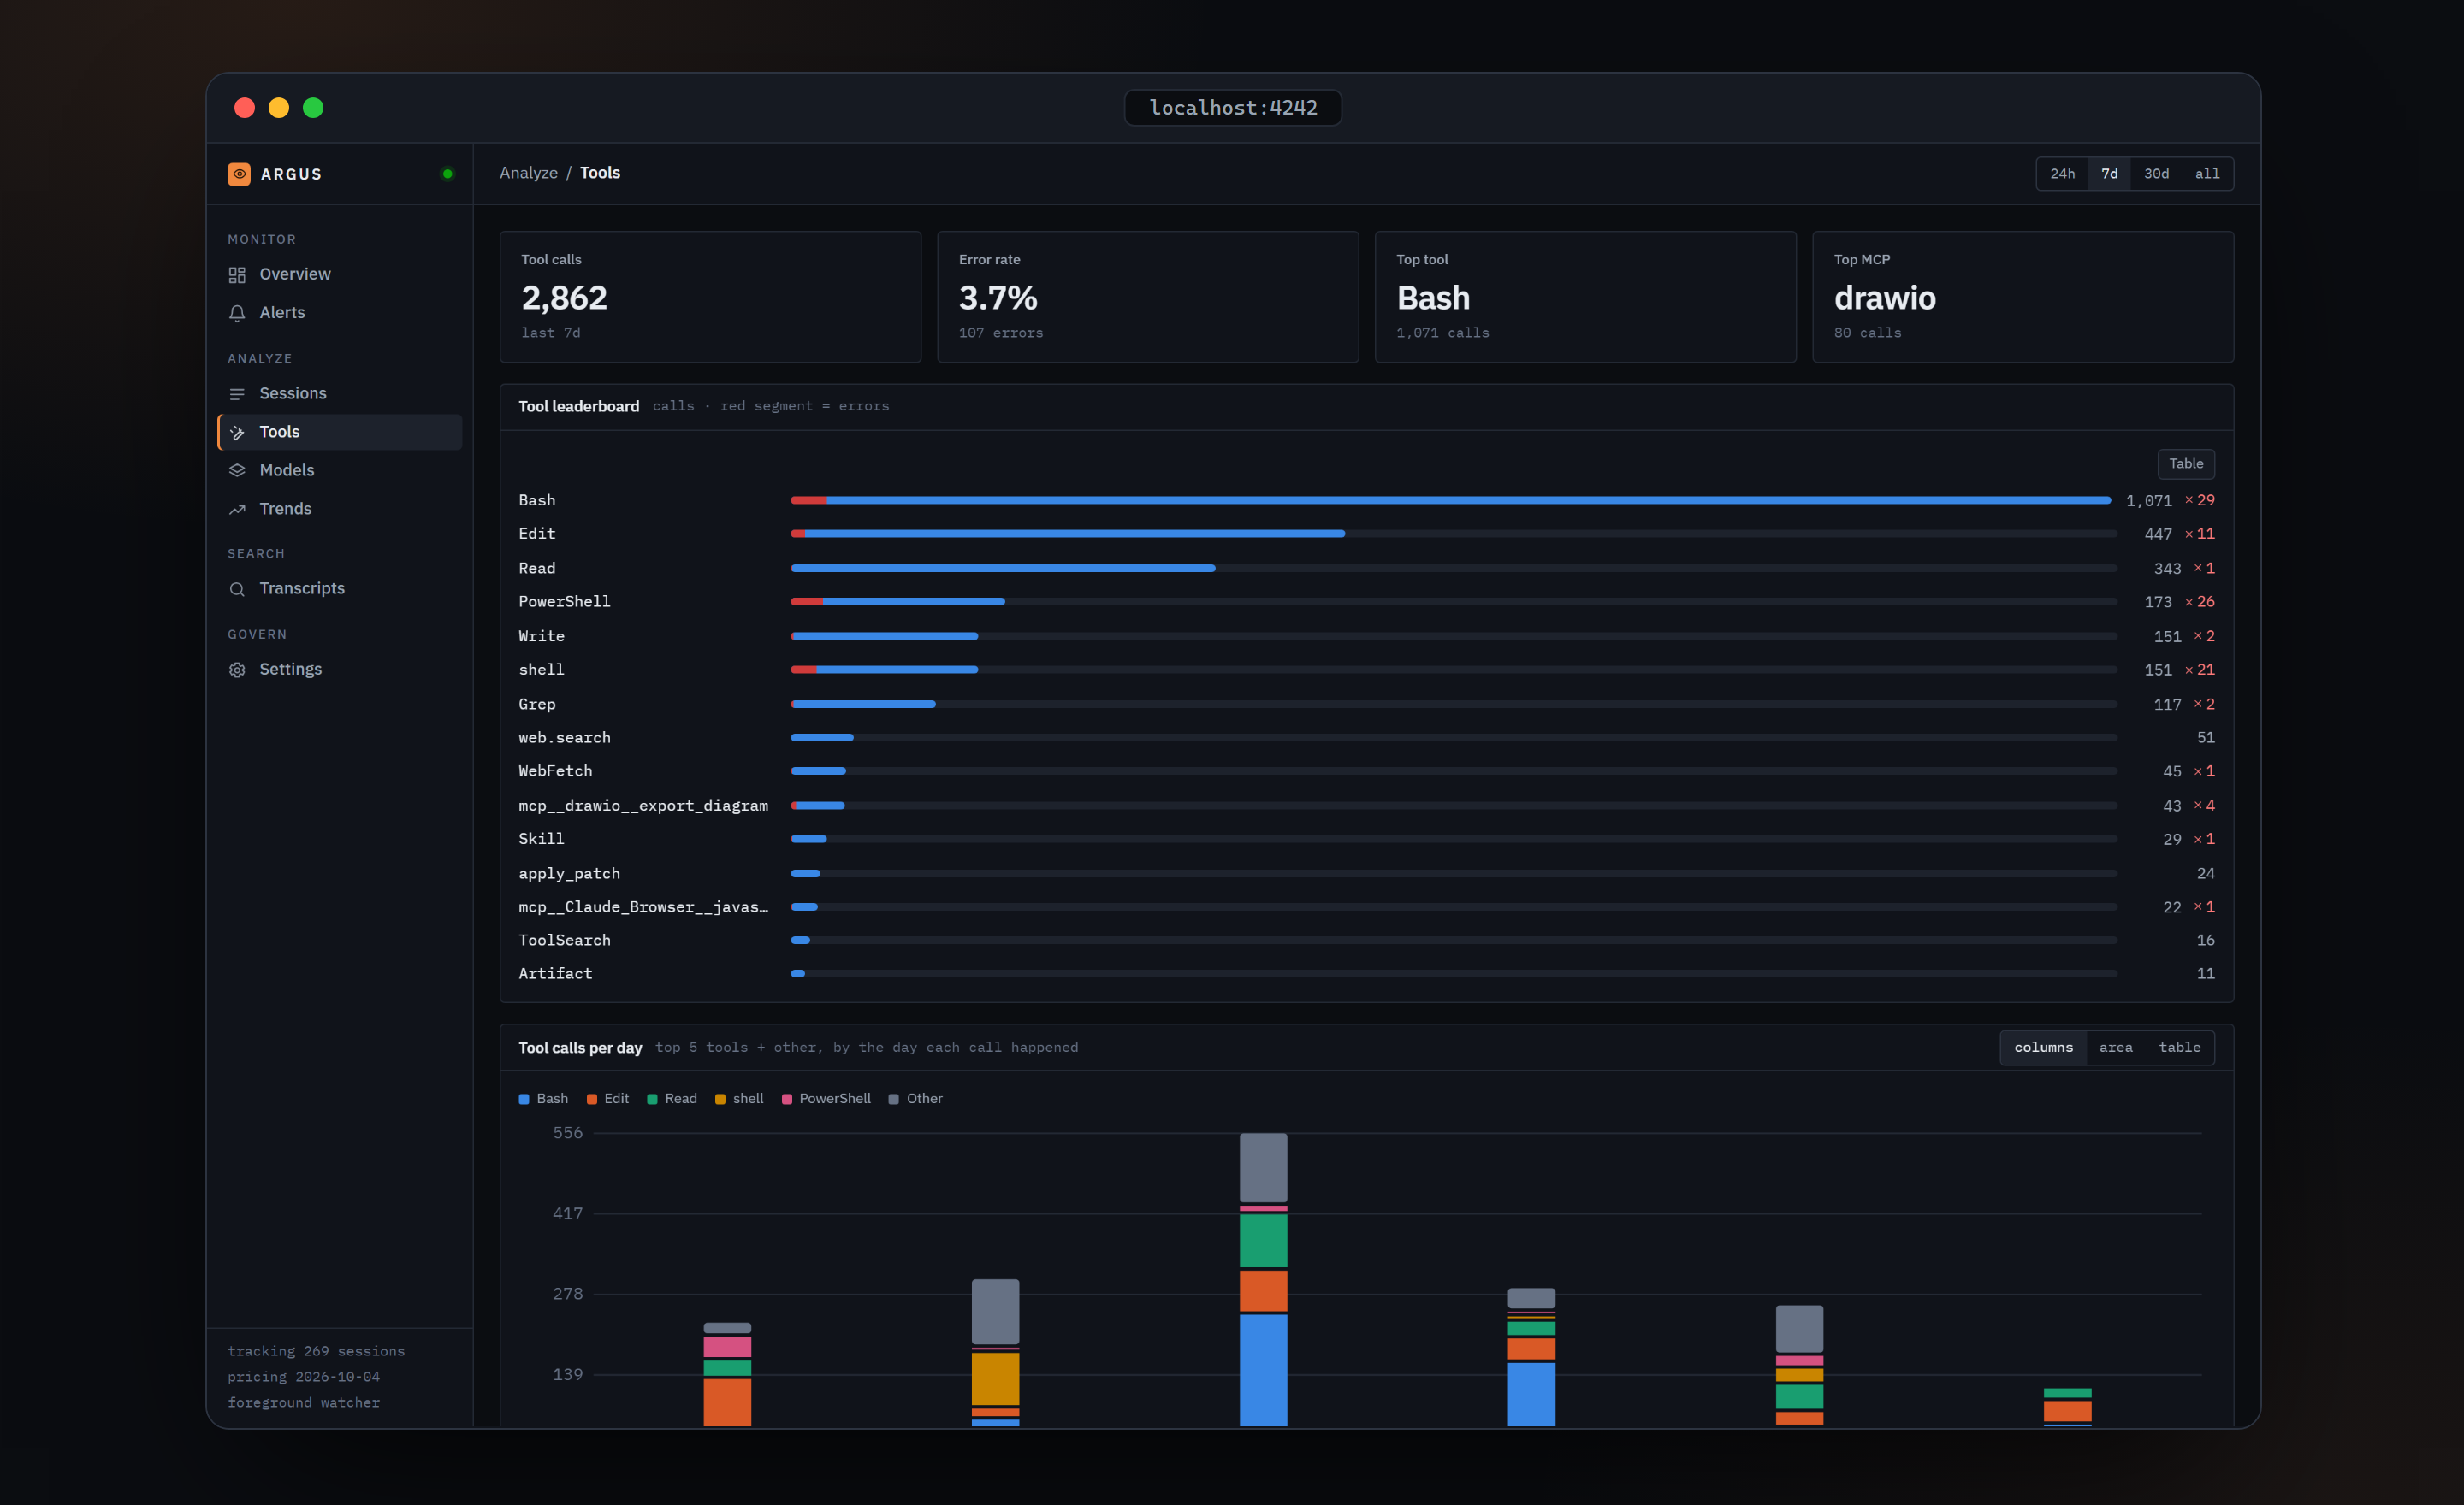The image size is (2464, 1505).
Task: Open the Overview page
Action: click(340, 274)
